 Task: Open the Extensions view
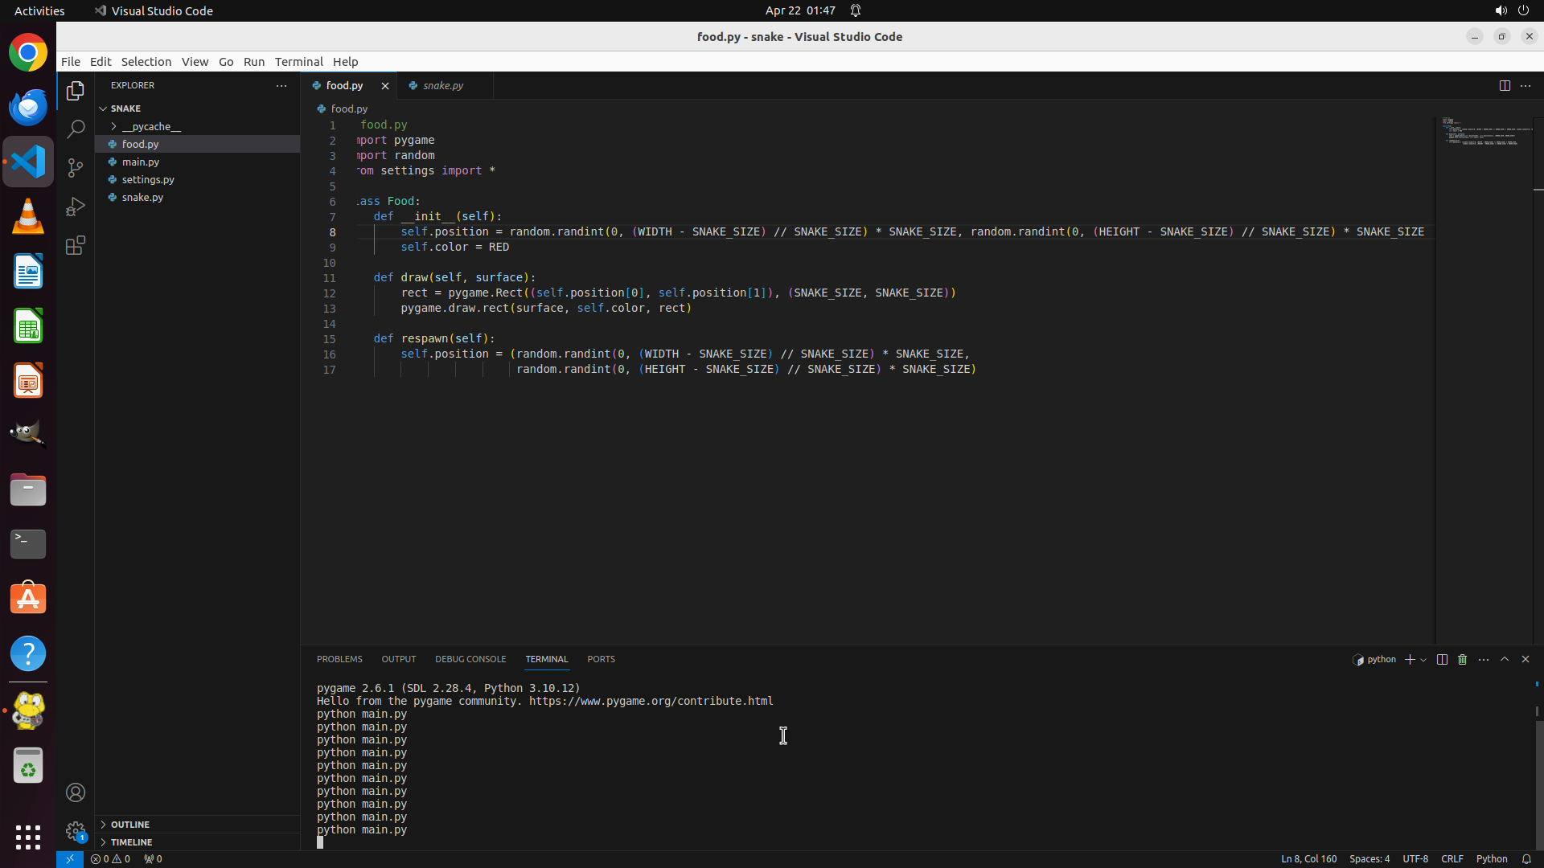click(76, 245)
